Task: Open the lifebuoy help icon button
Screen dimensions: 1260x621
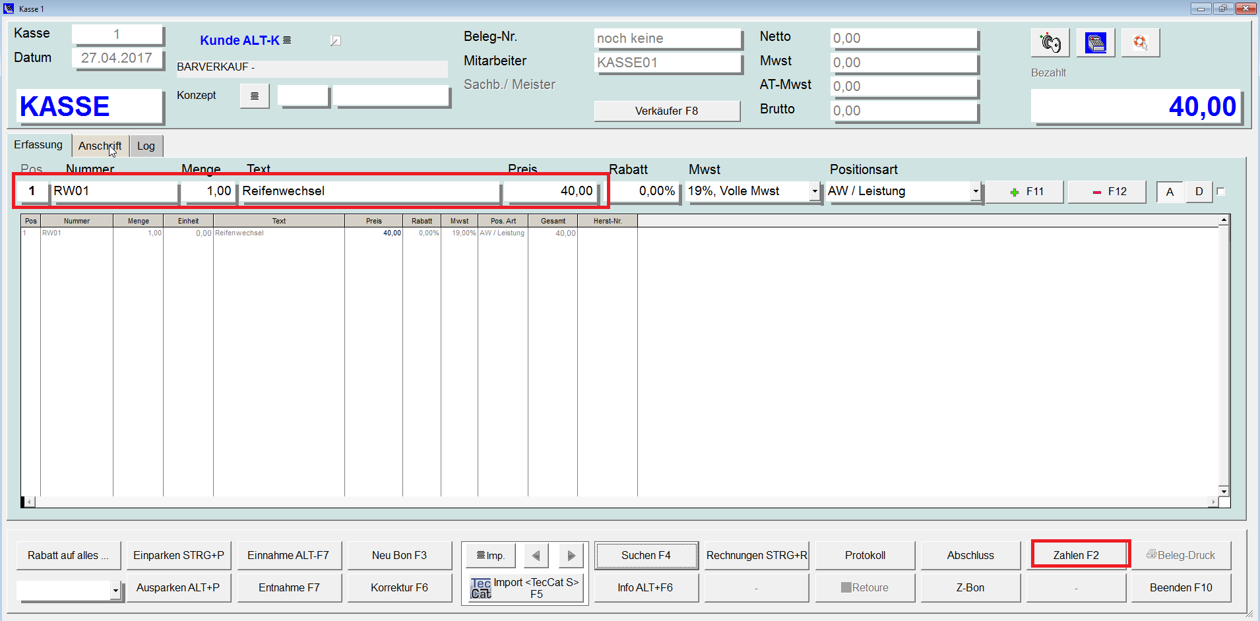Action: 1140,43
